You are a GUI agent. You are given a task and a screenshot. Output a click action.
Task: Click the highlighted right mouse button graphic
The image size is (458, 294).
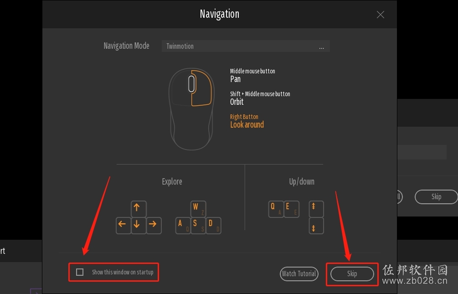pos(201,88)
